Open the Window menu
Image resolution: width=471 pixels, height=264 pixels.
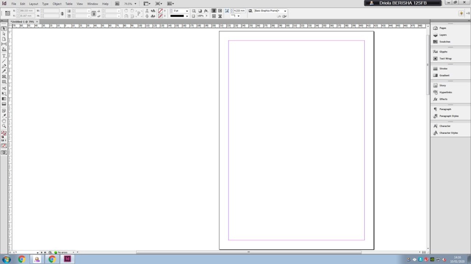tap(92, 4)
